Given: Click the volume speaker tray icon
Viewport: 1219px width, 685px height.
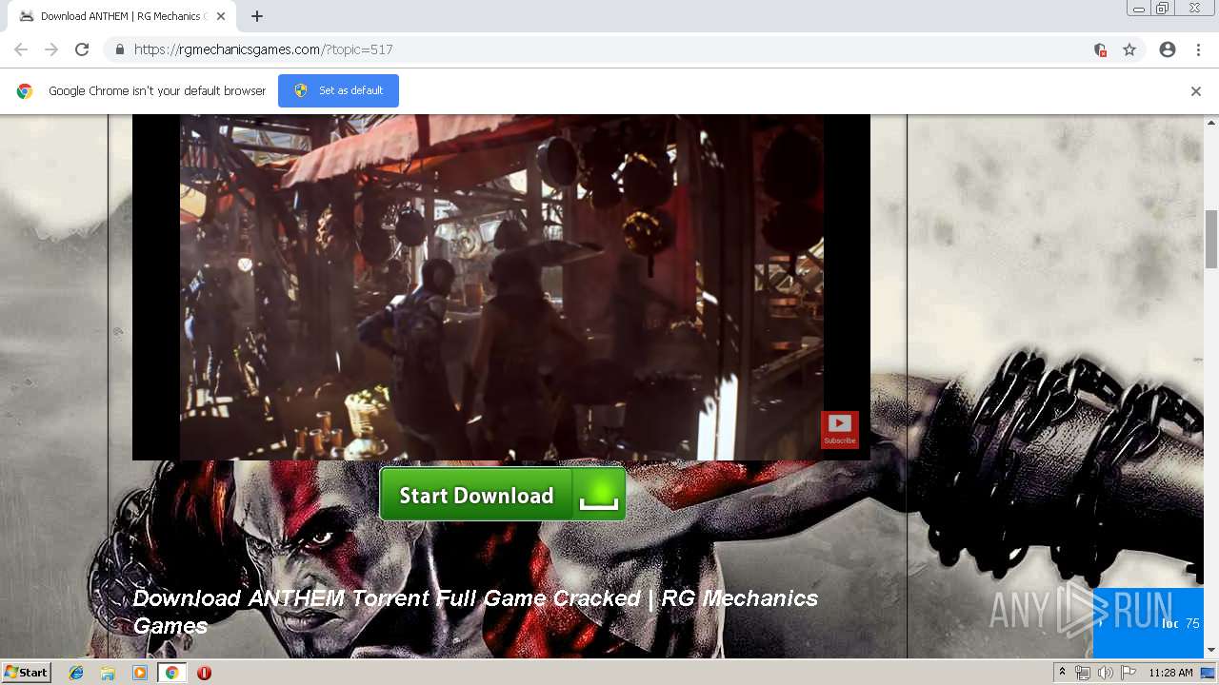Looking at the screenshot, I should [x=1106, y=673].
